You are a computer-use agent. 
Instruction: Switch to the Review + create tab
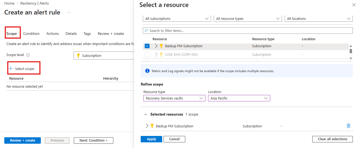[x=111, y=34]
